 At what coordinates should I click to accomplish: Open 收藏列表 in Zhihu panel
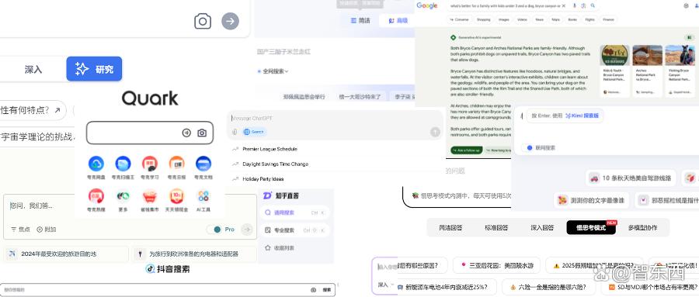tap(280, 247)
